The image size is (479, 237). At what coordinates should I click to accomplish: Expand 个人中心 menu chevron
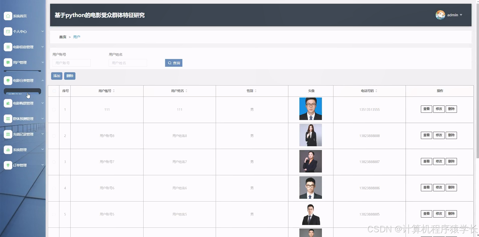click(x=43, y=31)
